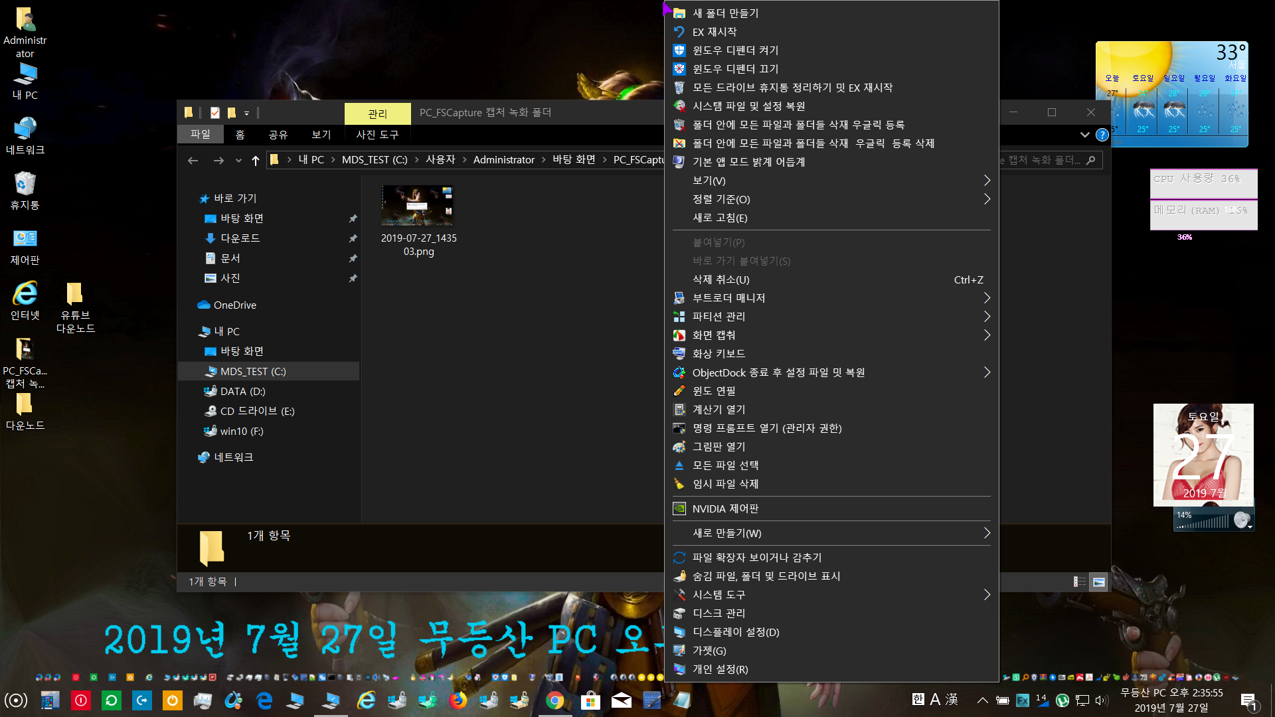The width and height of the screenshot is (1275, 717).
Task: Open 디스플레이 설정(D) entry
Action: click(x=831, y=632)
